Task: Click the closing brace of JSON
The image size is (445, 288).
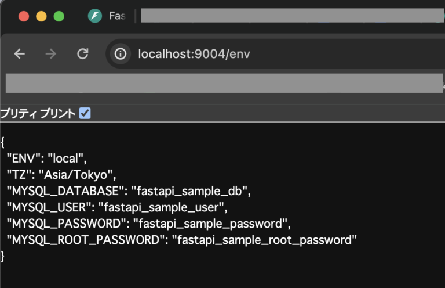Action: (3, 255)
